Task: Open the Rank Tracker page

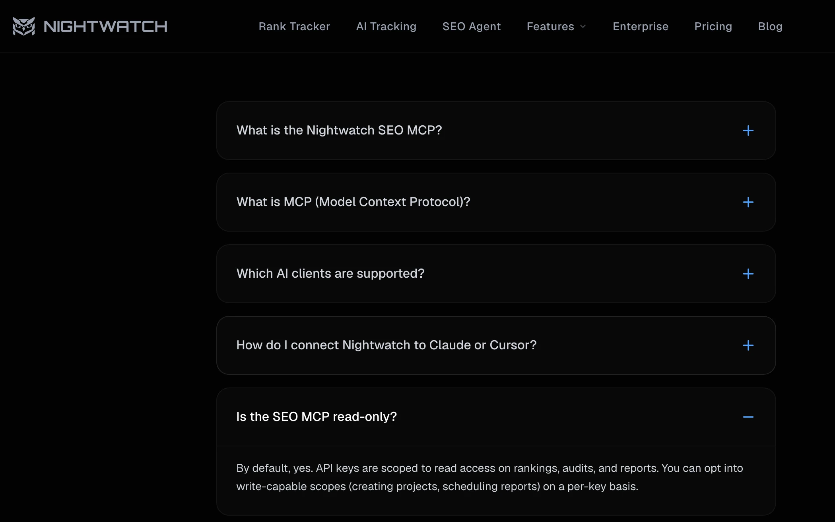Action: (294, 26)
